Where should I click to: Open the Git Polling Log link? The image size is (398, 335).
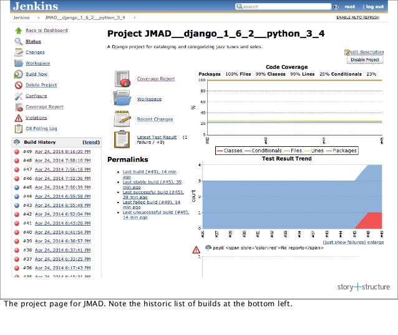pos(41,129)
